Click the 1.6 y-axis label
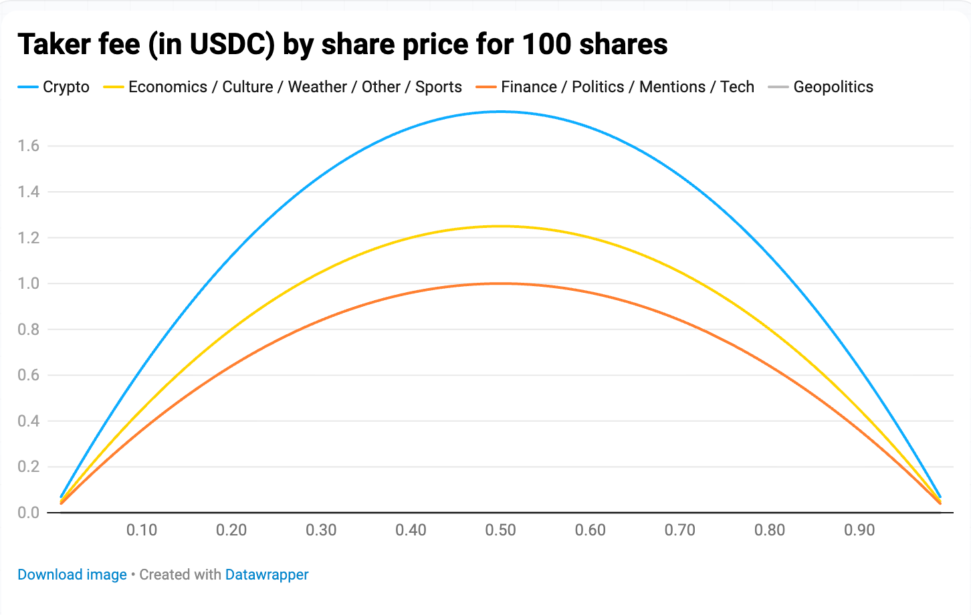 point(29,146)
